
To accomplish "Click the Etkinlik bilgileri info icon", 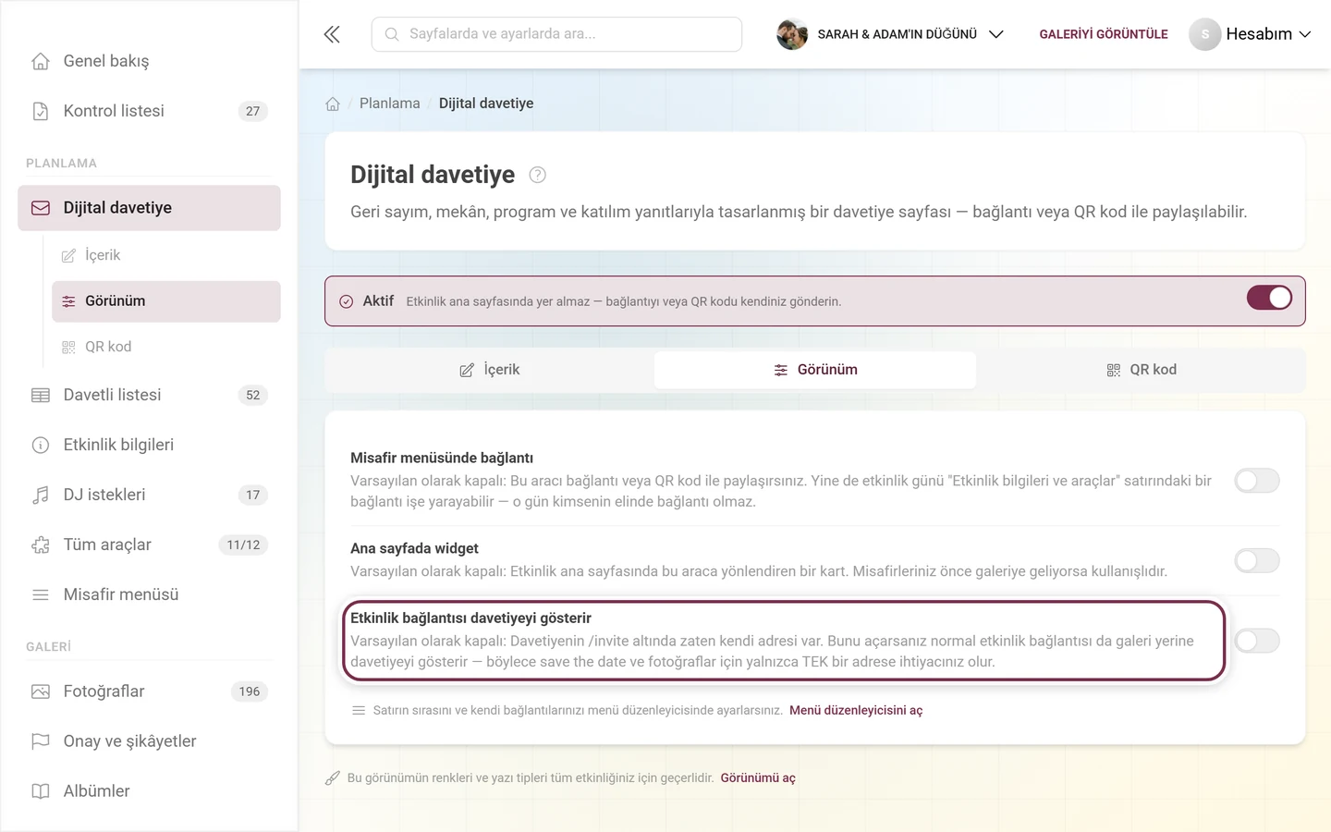I will point(41,445).
